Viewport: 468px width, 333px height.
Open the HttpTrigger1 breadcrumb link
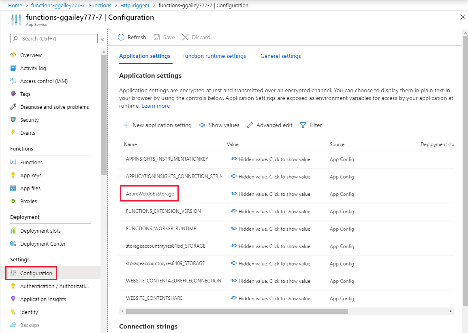click(x=135, y=5)
